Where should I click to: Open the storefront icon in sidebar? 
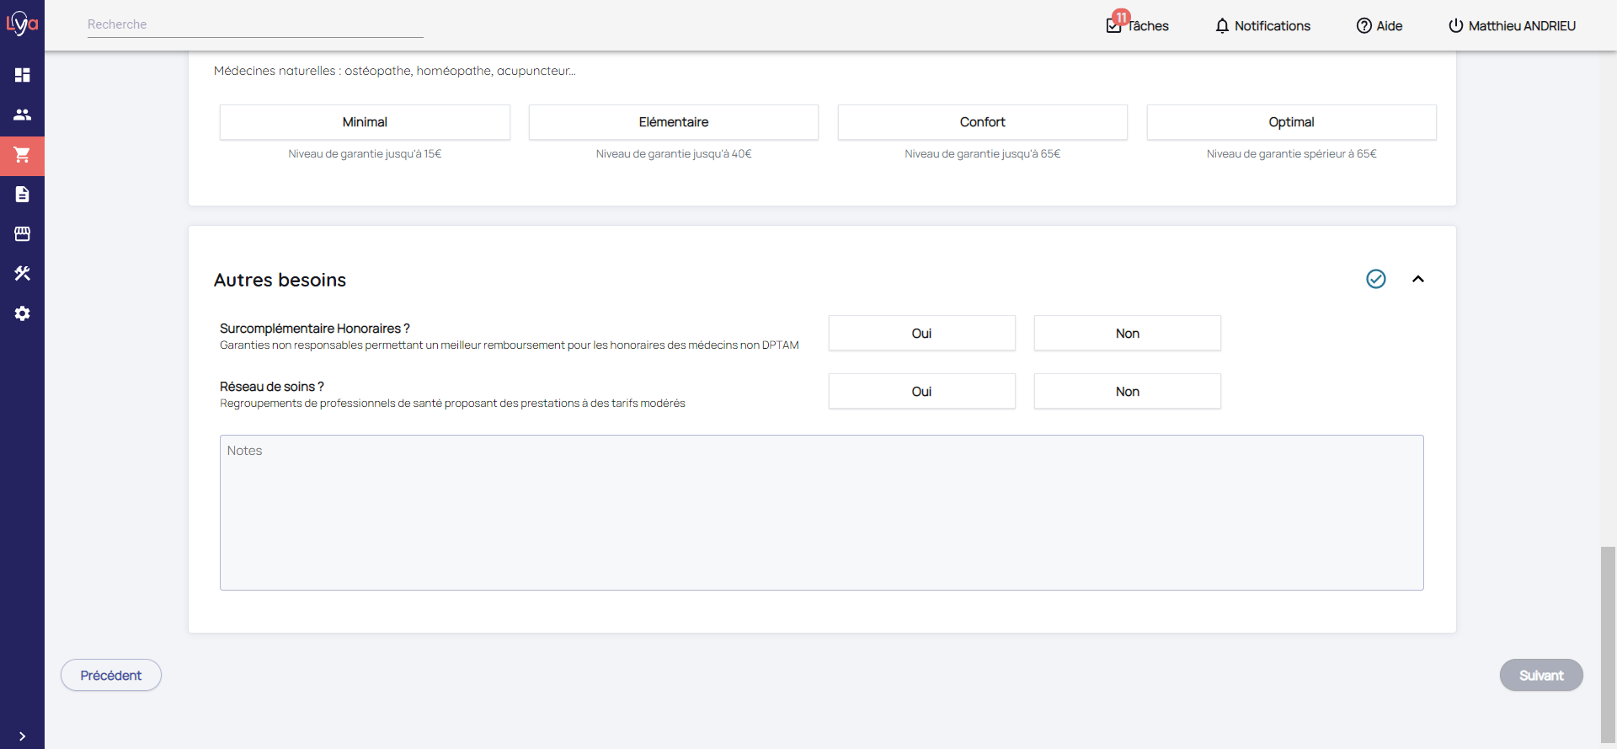22,234
